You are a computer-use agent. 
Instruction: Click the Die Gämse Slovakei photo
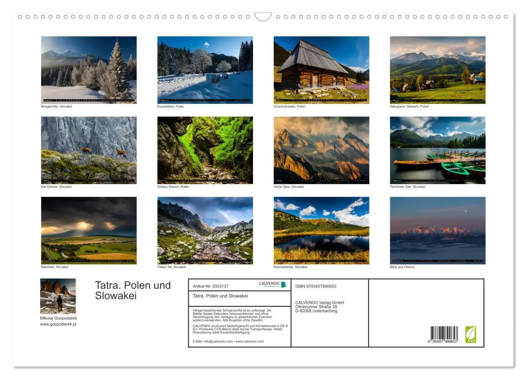(x=89, y=149)
